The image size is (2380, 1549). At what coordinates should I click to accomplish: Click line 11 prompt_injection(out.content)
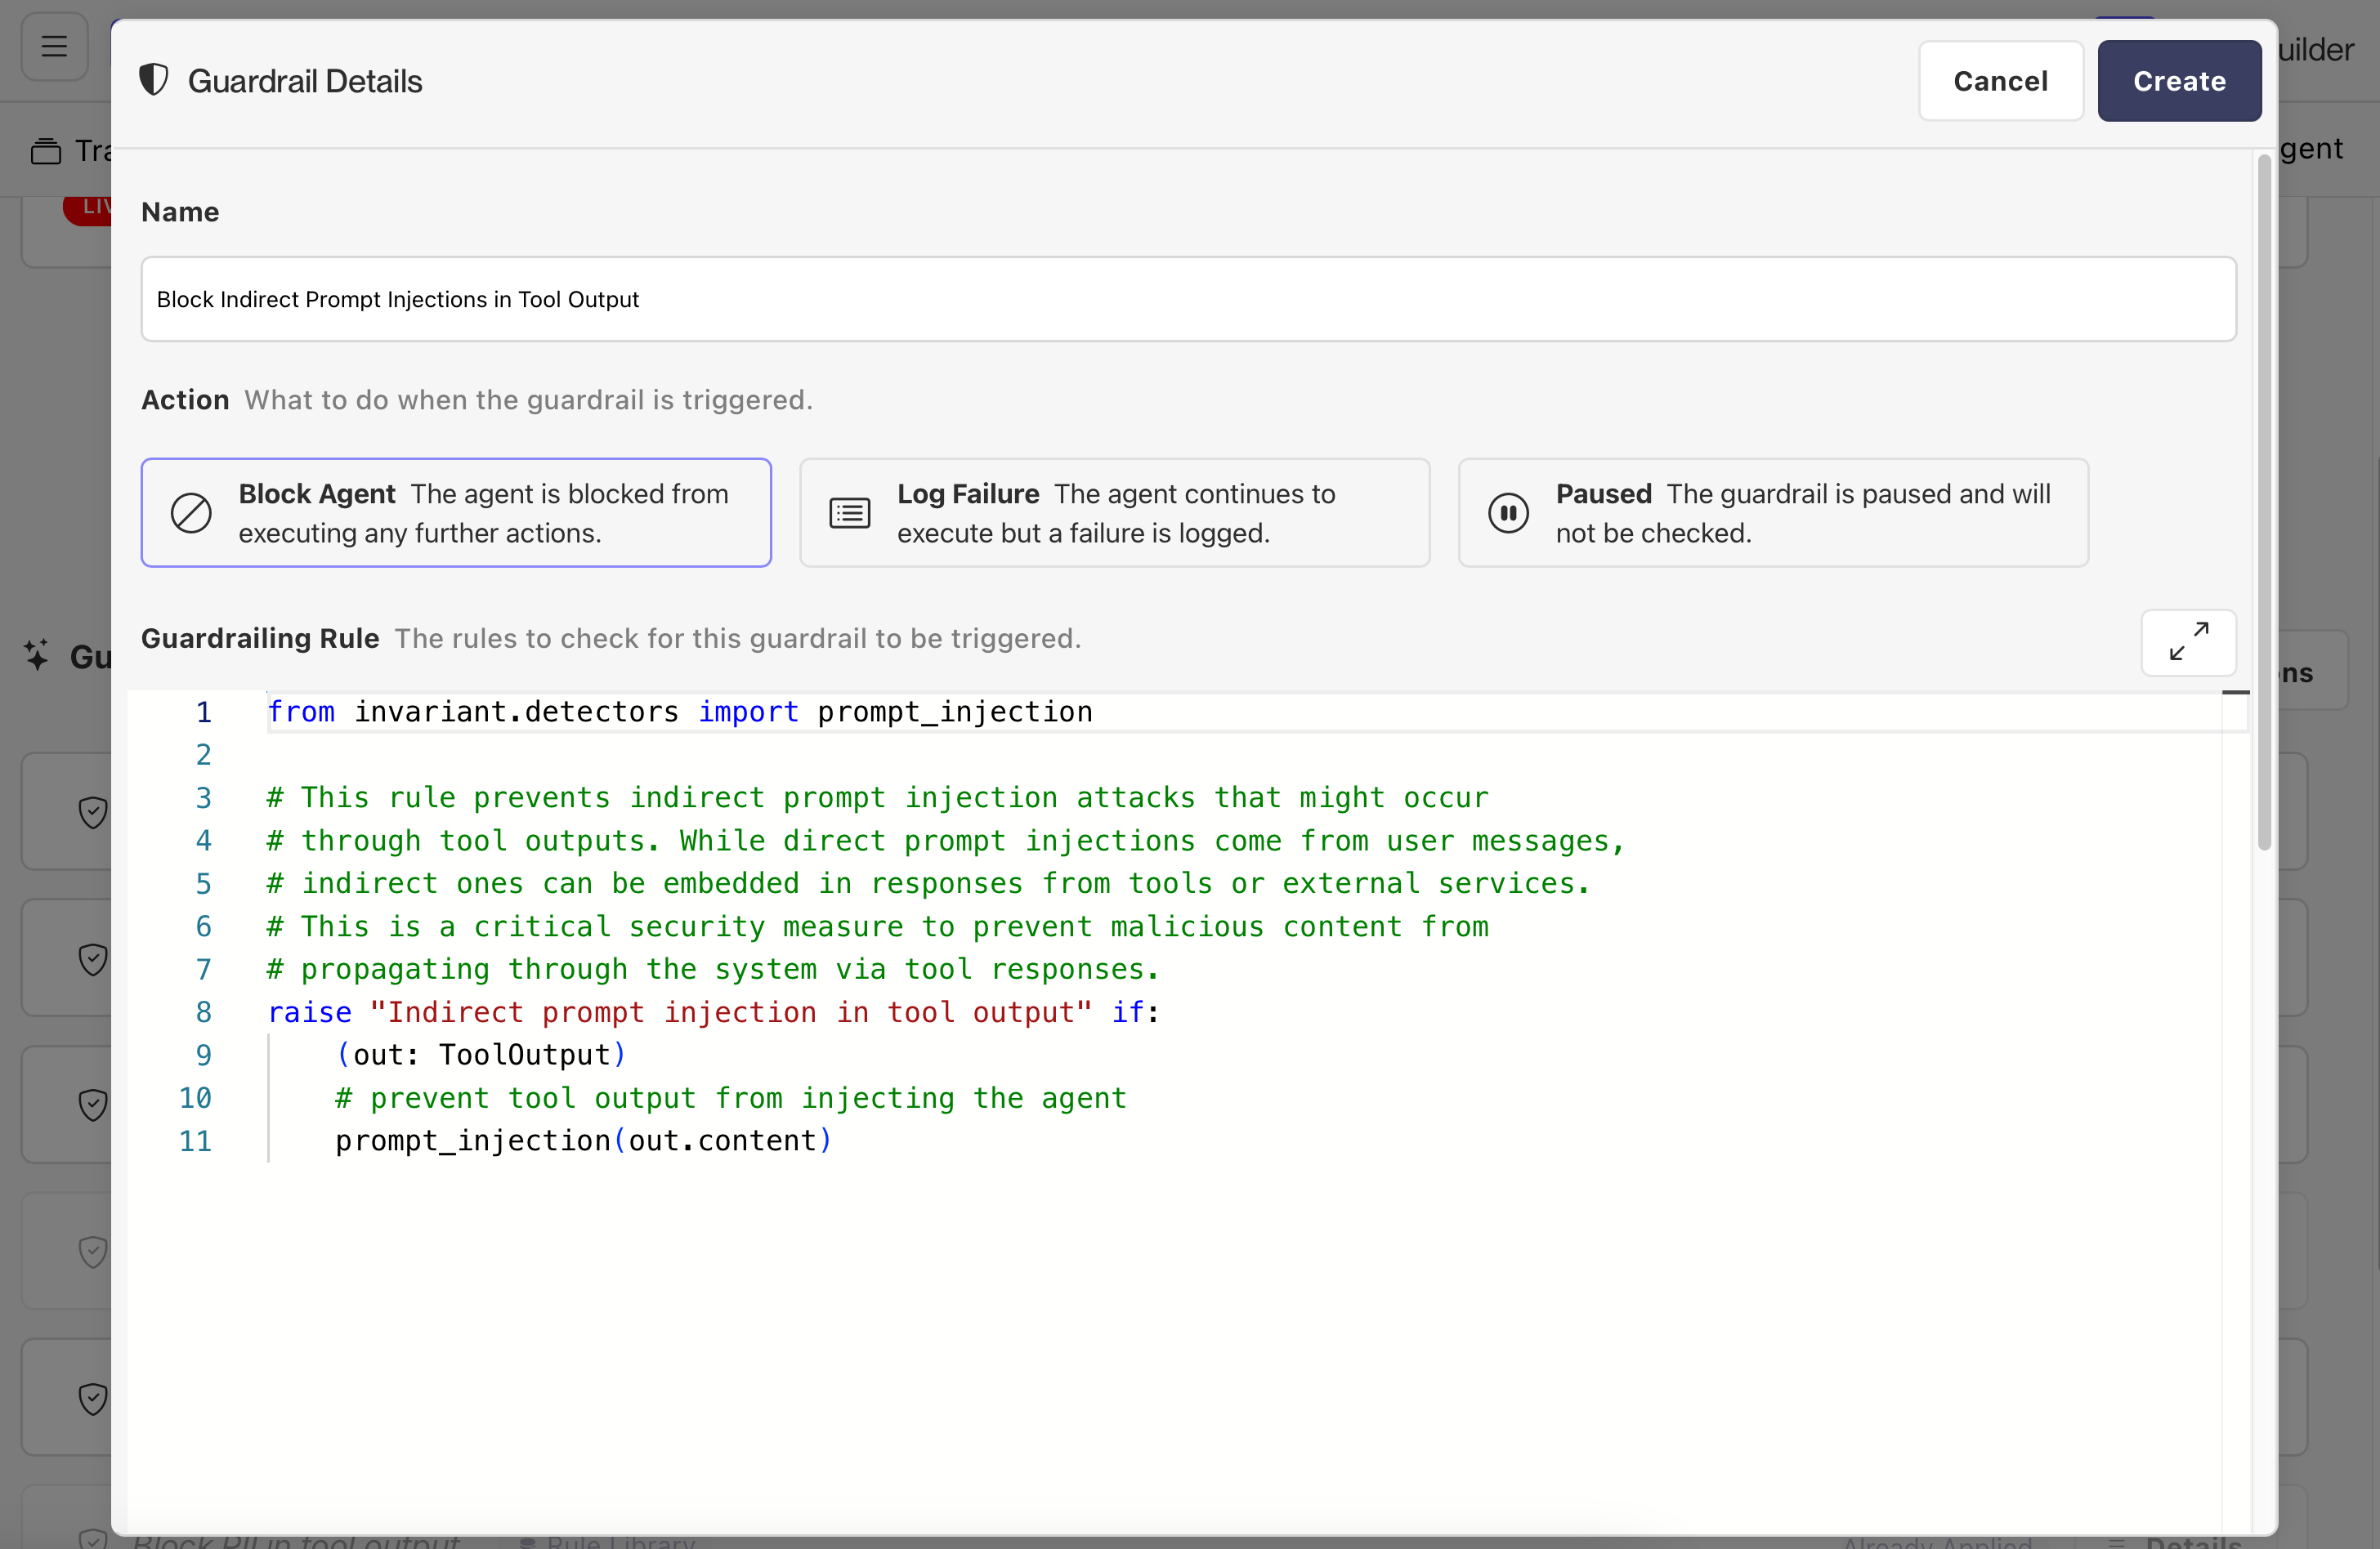pos(583,1141)
